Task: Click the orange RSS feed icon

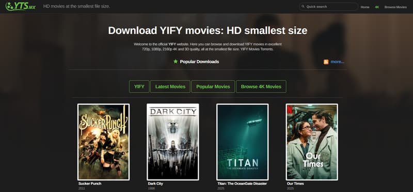Action: (326, 62)
